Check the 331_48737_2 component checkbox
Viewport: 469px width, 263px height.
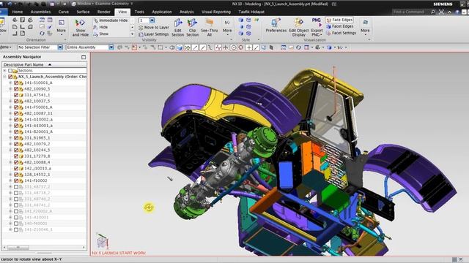(16, 187)
